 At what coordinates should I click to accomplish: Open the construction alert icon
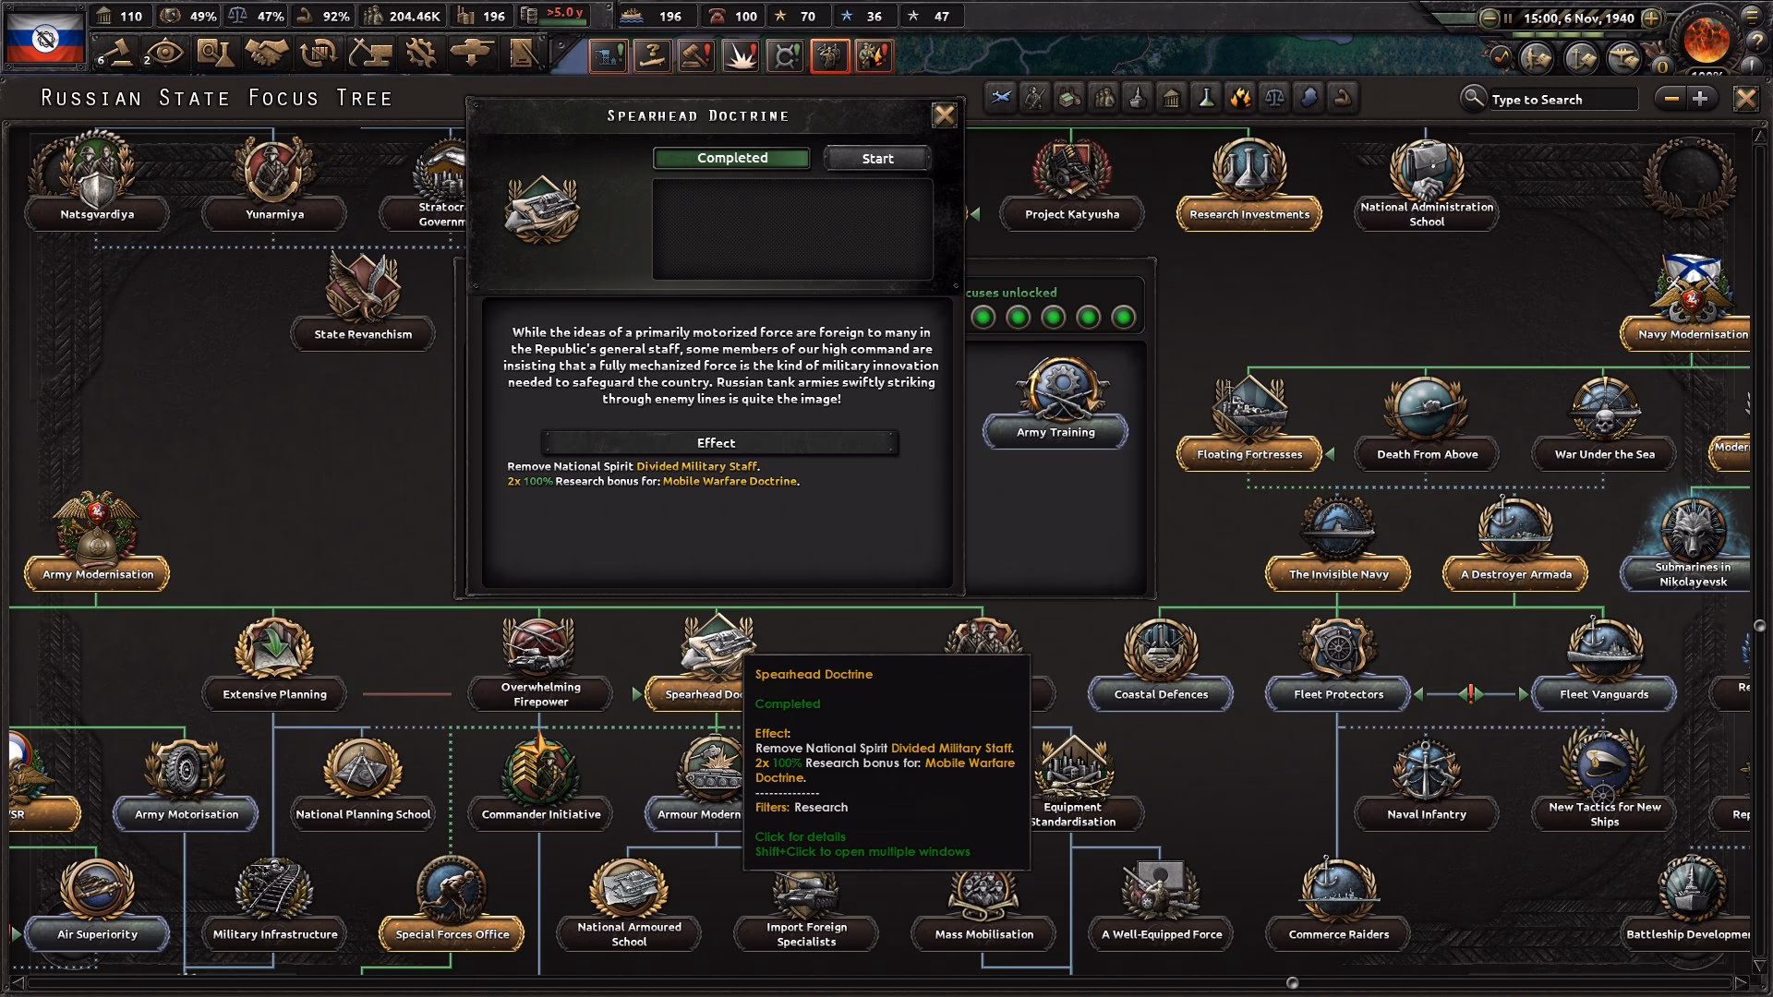pyautogui.click(x=607, y=55)
